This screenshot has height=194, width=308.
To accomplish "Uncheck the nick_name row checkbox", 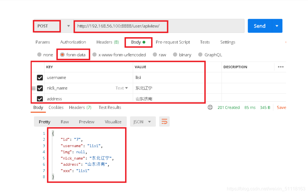I will (x=40, y=88).
